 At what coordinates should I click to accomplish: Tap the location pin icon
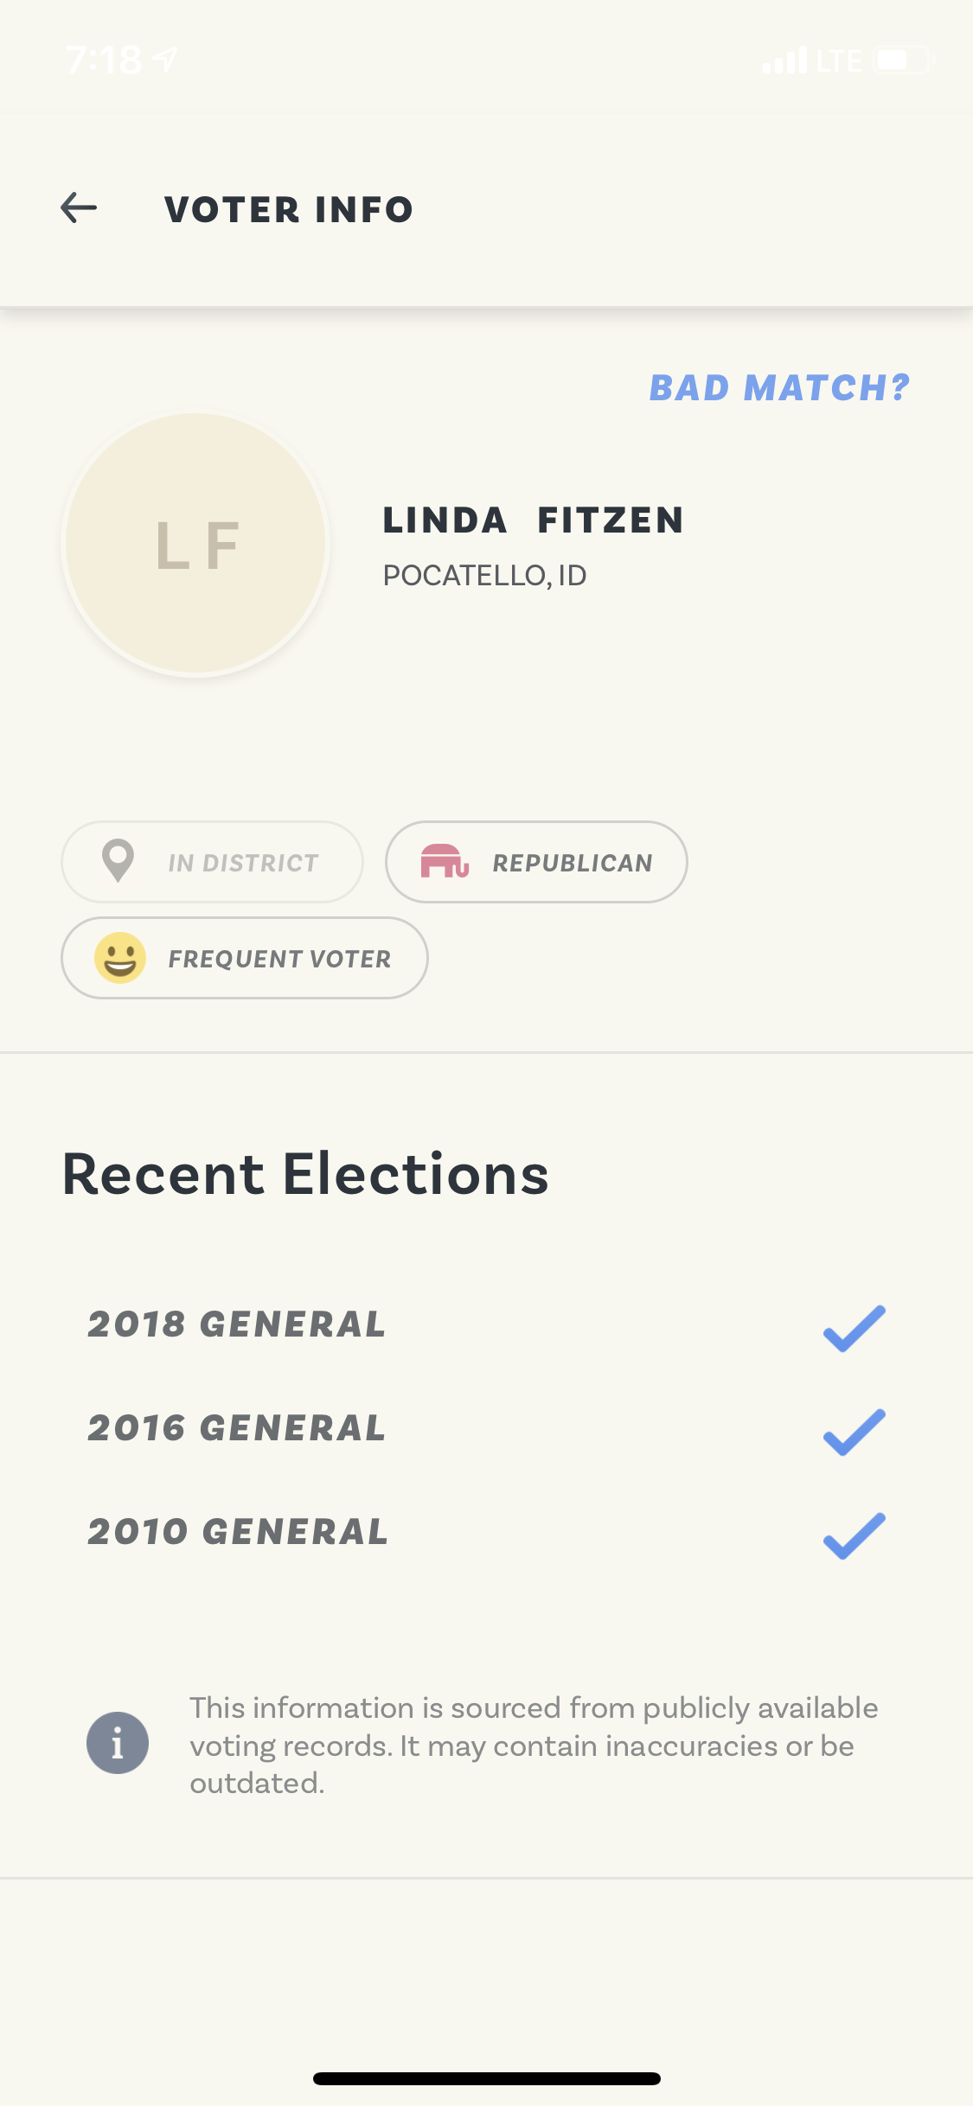pyautogui.click(x=118, y=861)
